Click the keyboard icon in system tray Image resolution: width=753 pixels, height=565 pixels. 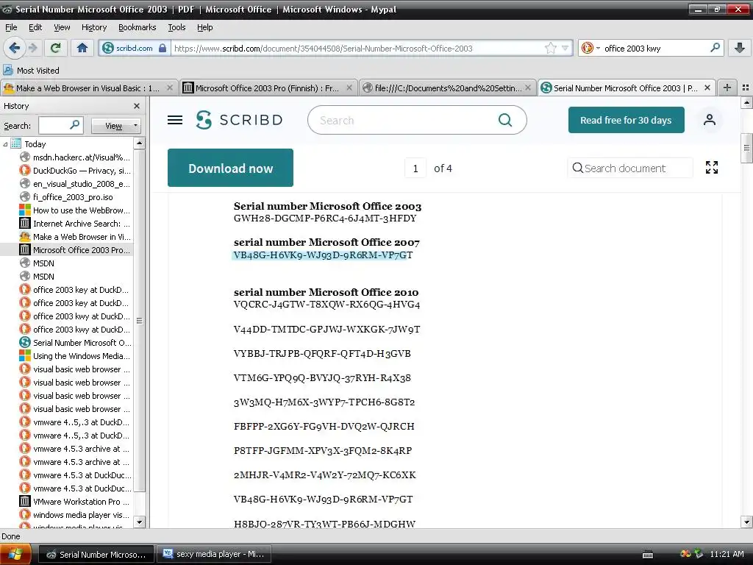(x=648, y=555)
